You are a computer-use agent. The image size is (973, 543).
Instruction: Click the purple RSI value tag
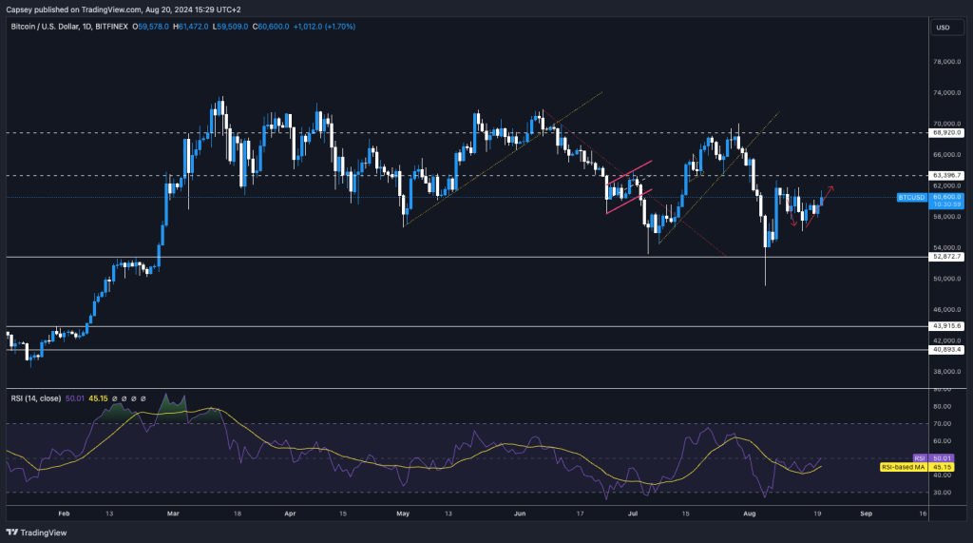[x=920, y=458]
